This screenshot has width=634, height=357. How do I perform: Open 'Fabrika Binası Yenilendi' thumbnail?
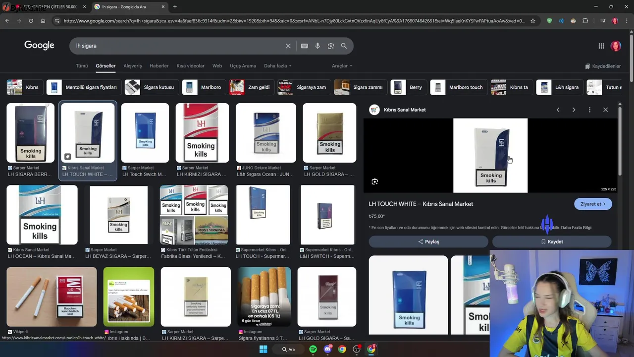tap(194, 215)
